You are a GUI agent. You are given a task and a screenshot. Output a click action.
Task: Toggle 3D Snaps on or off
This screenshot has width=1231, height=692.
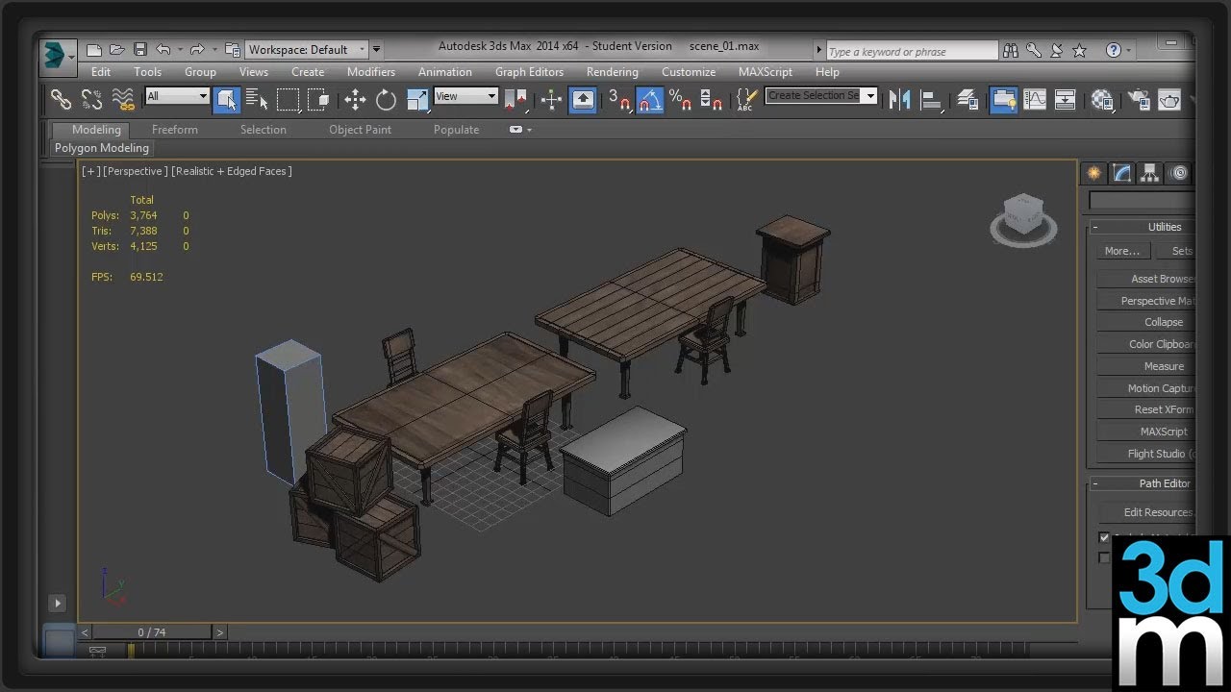pyautogui.click(x=619, y=99)
